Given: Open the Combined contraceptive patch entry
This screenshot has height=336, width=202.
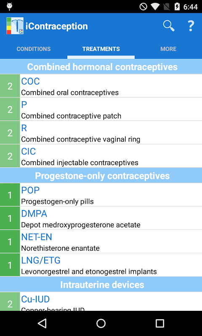Looking at the screenshot, I should point(101,109).
